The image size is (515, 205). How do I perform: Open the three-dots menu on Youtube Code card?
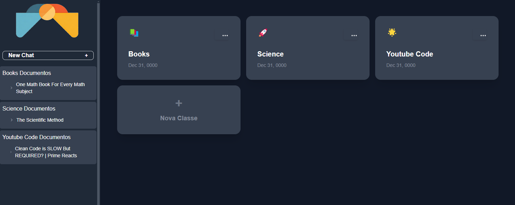pyautogui.click(x=483, y=36)
